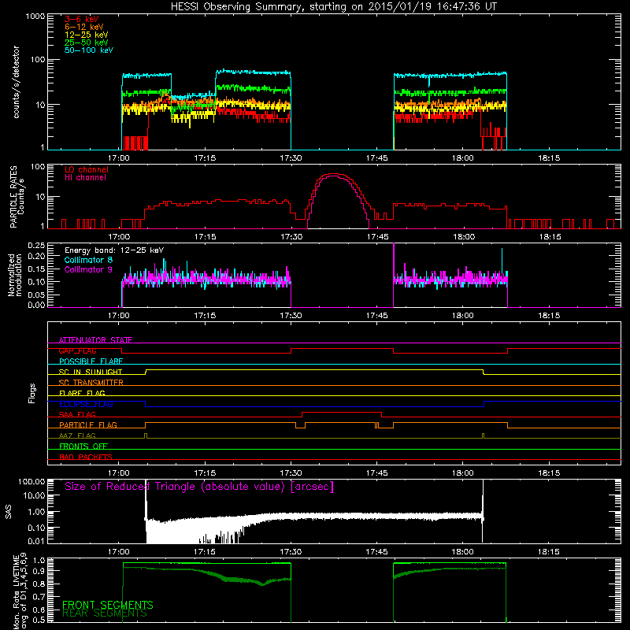
Task: Select the 3-6 keV legend label
Action: tap(82, 19)
